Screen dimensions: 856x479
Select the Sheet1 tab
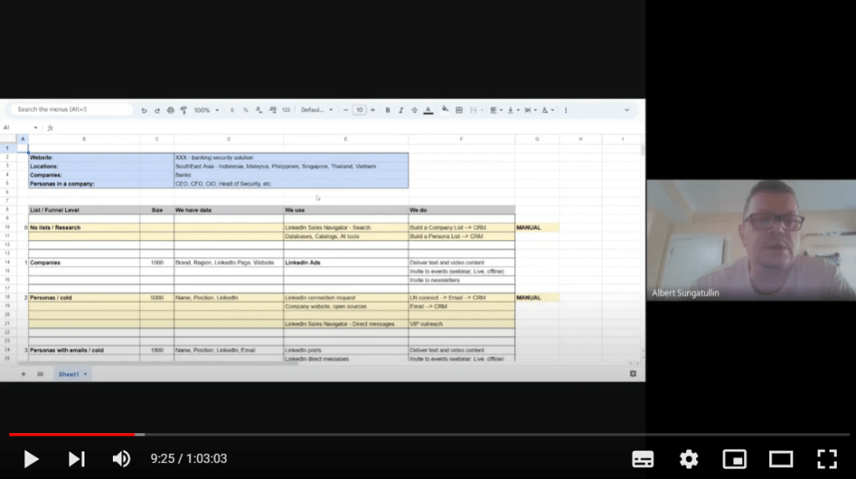(69, 374)
